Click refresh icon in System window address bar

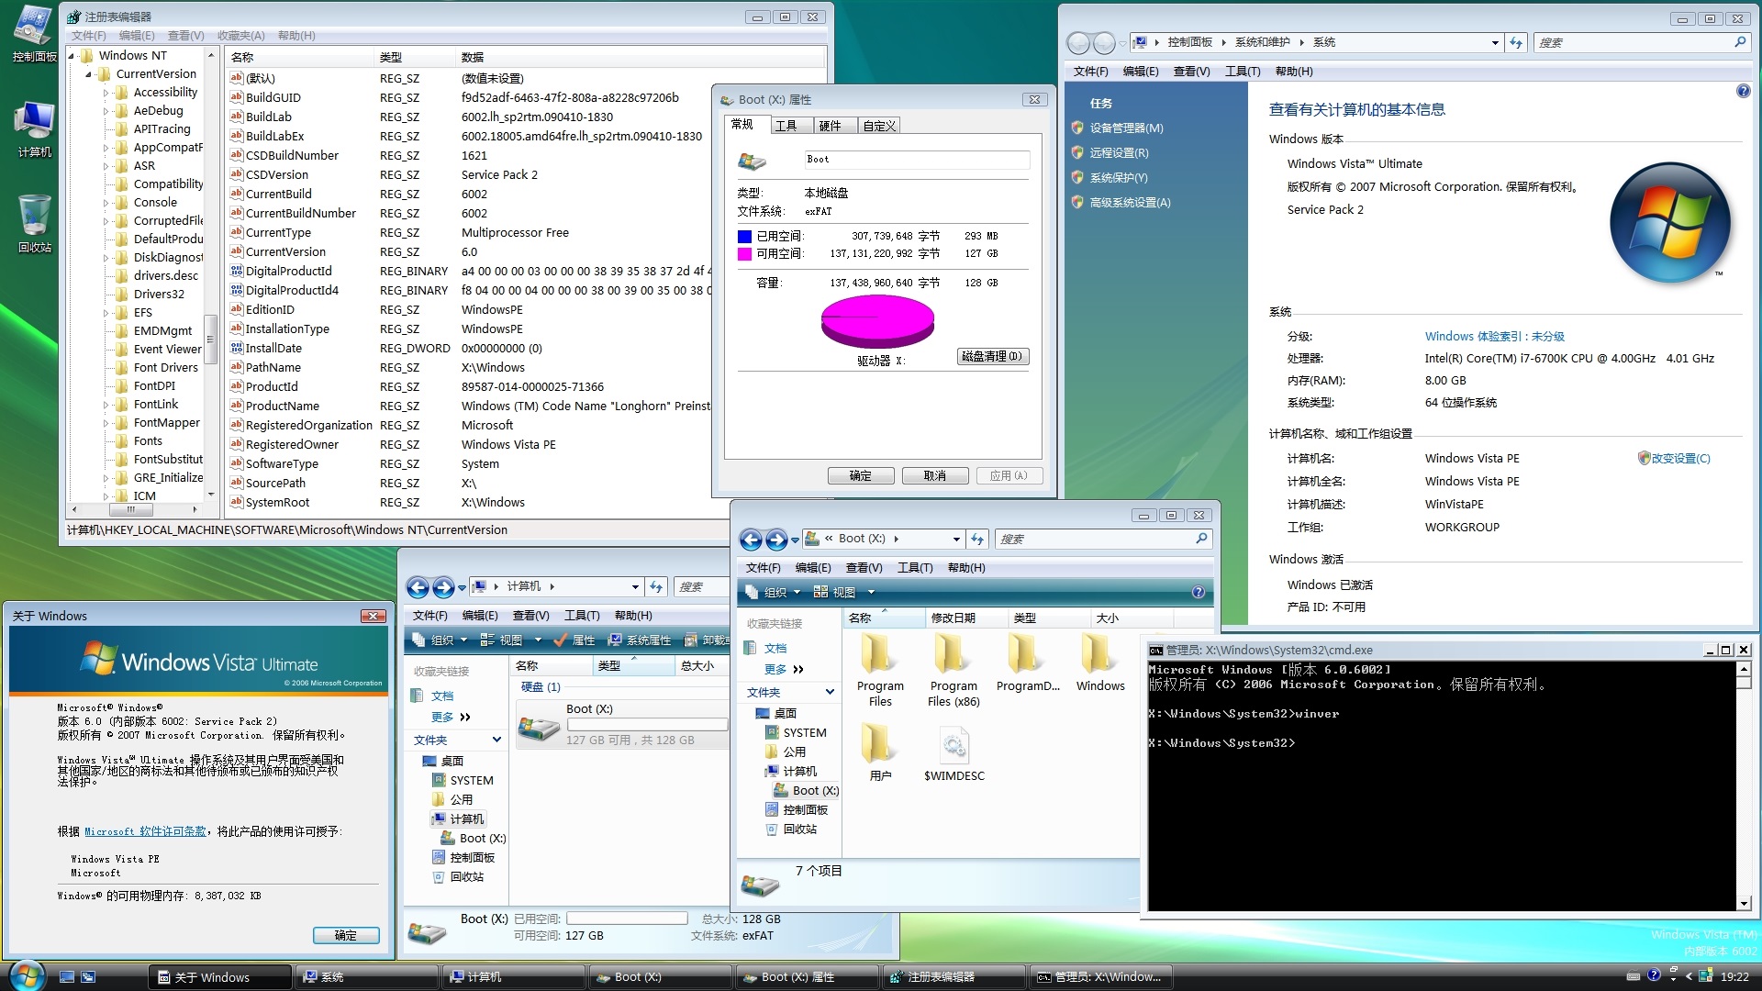pyautogui.click(x=1516, y=42)
